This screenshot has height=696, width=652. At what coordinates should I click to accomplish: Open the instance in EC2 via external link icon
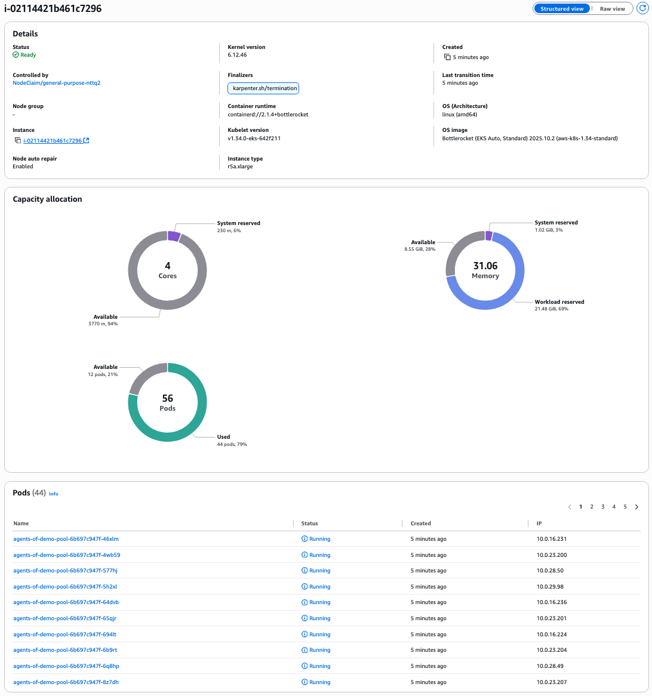pos(87,140)
